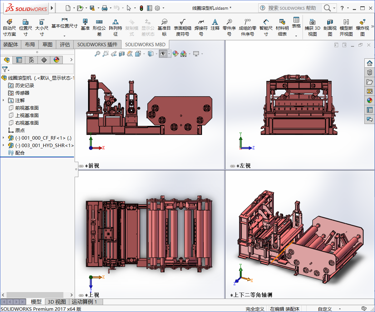The image size is (375, 312).
Task: Open File Properties list icon
Action: (150, 8)
